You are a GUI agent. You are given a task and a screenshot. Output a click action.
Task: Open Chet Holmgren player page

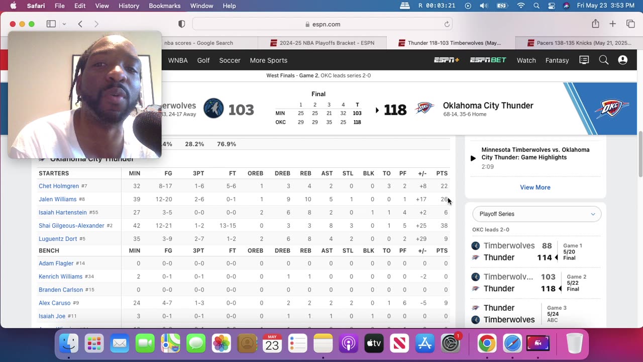point(59,186)
